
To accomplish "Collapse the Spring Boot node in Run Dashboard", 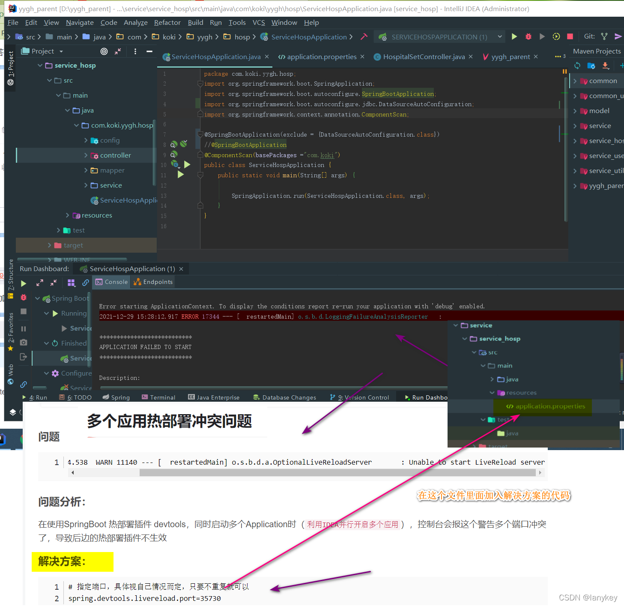I will [37, 299].
